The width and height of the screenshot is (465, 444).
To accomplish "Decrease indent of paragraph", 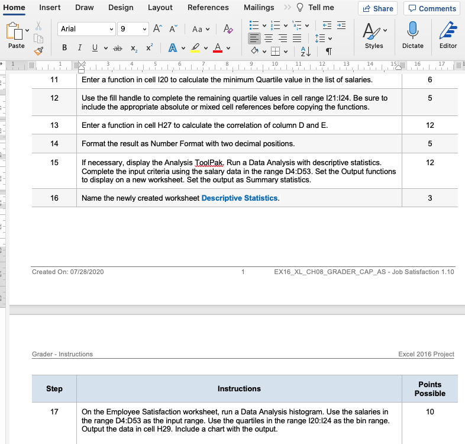I will [x=327, y=25].
